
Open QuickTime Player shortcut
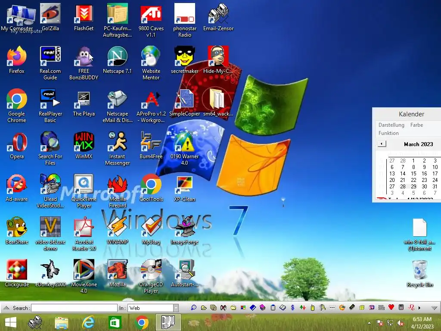84,191
